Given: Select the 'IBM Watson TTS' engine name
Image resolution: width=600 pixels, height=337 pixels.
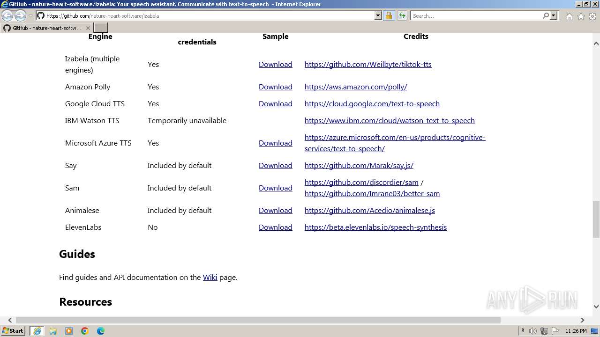Looking at the screenshot, I should (x=92, y=120).
